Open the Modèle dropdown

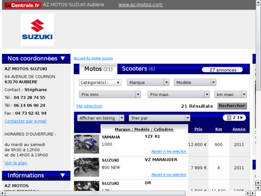click(x=195, y=82)
